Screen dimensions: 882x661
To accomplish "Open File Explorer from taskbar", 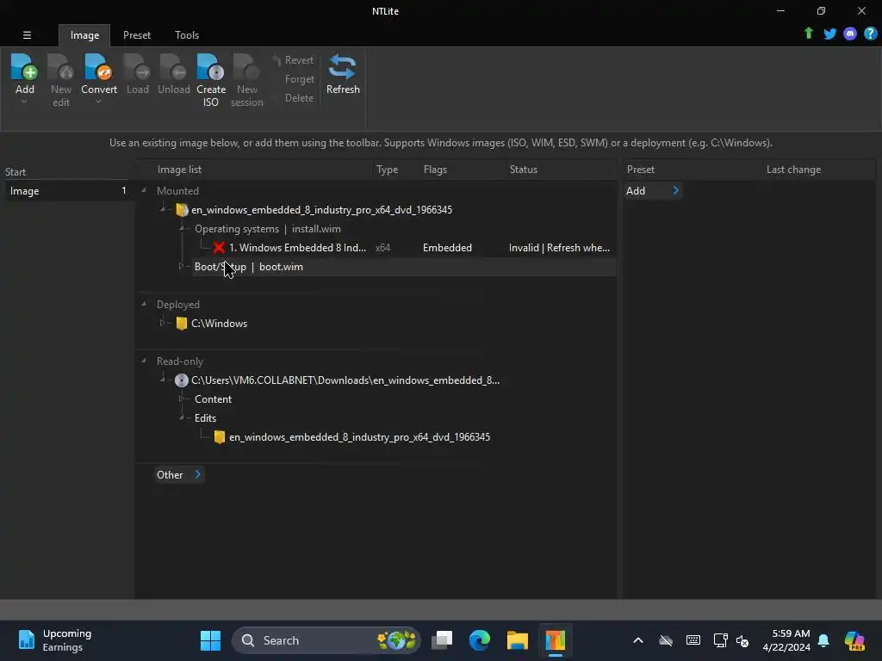I will pyautogui.click(x=517, y=640).
